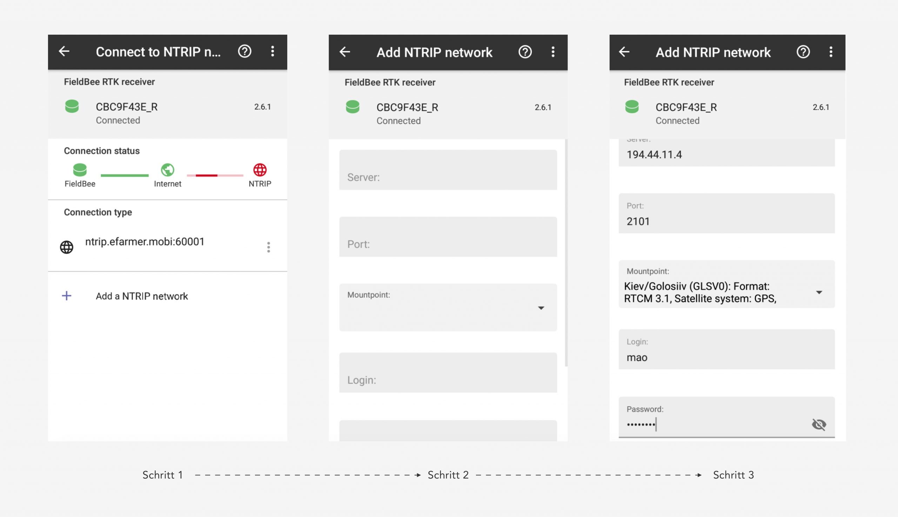
Task: Click Add a NTRIP network text
Action: [142, 296]
